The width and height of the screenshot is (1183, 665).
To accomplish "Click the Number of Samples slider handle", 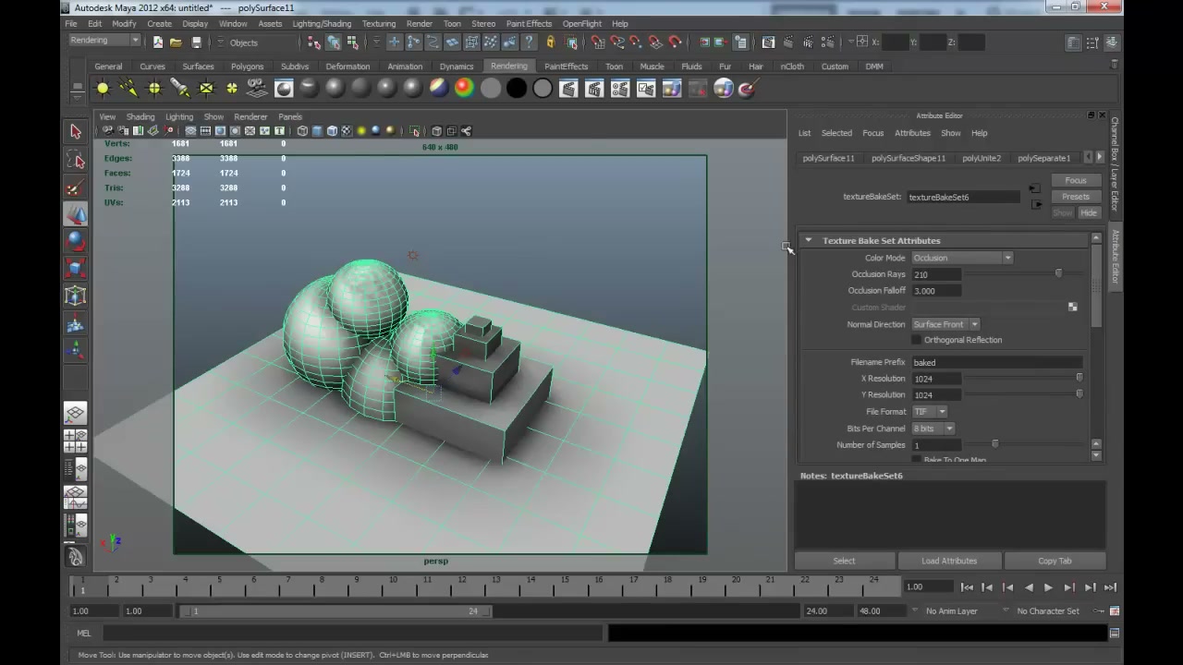I will click(995, 444).
